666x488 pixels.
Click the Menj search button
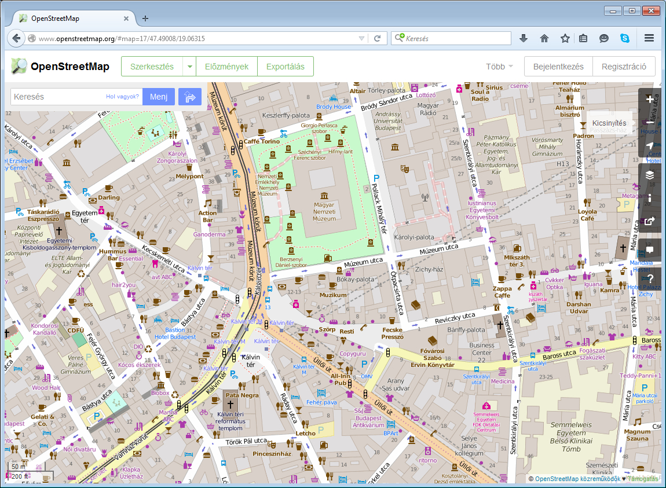(159, 97)
